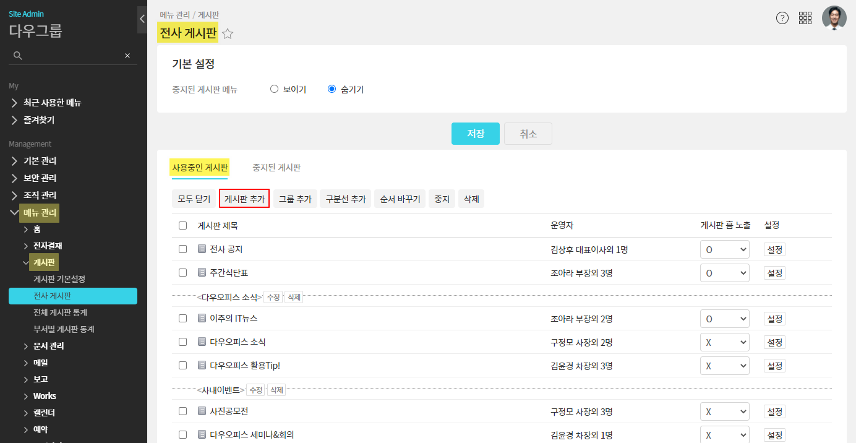Open 전체 게시판 통계 in the sidebar
Screen dimensions: 856x443
click(x=60, y=312)
